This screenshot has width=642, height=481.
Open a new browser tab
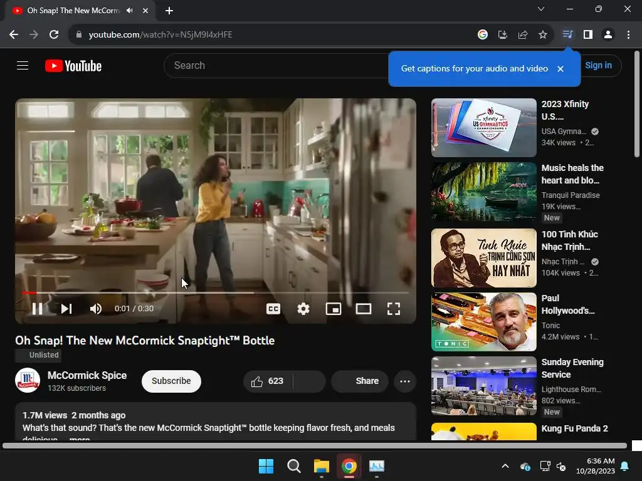169,11
